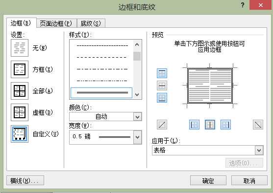Open the 应用于(L) apply-to dropdown arrow
This screenshot has height=193, width=273.
[x=259, y=150]
